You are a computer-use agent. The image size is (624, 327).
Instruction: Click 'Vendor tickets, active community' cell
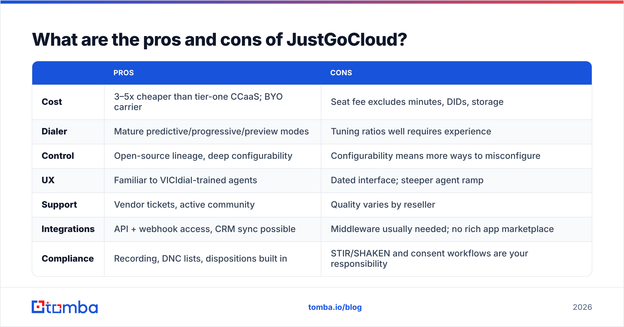coord(213,205)
